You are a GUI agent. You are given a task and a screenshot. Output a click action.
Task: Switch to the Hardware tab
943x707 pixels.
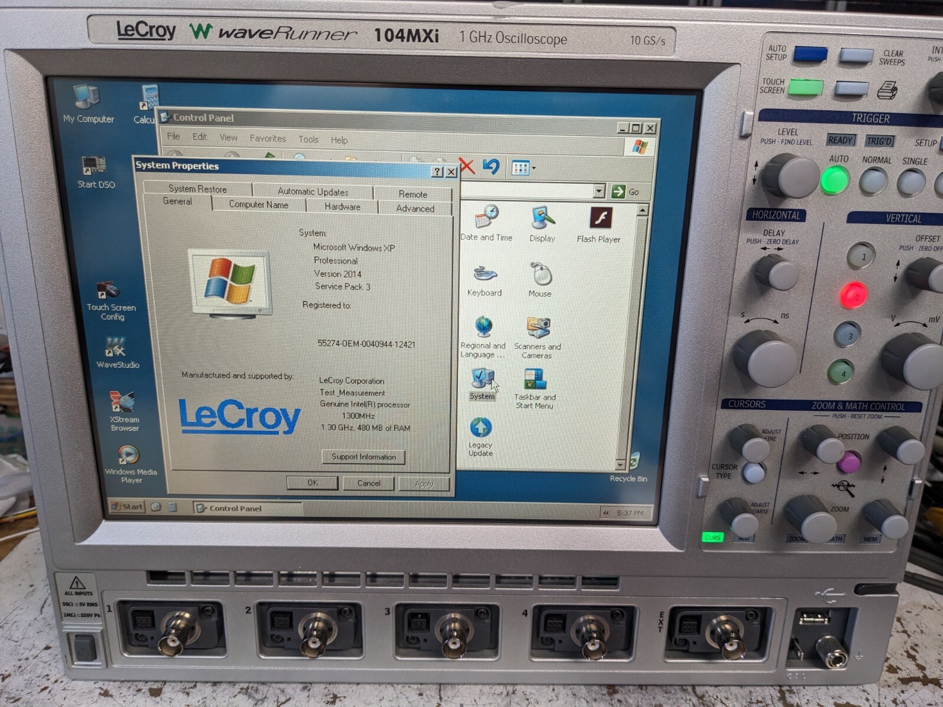click(x=342, y=207)
